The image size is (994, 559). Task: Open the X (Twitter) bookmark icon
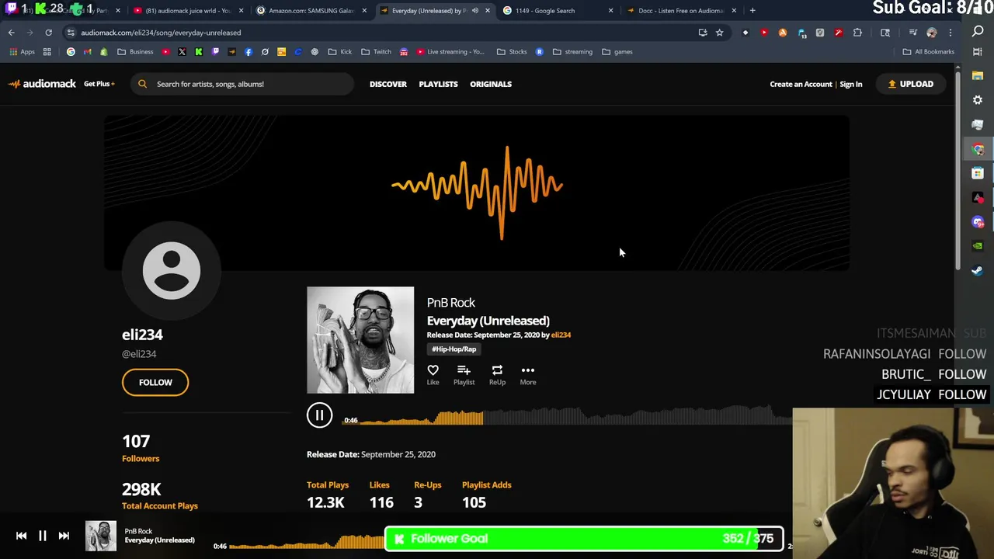182,52
